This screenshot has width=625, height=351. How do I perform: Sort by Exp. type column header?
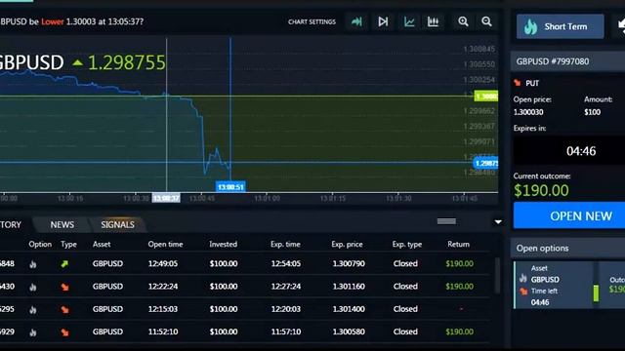(x=407, y=245)
